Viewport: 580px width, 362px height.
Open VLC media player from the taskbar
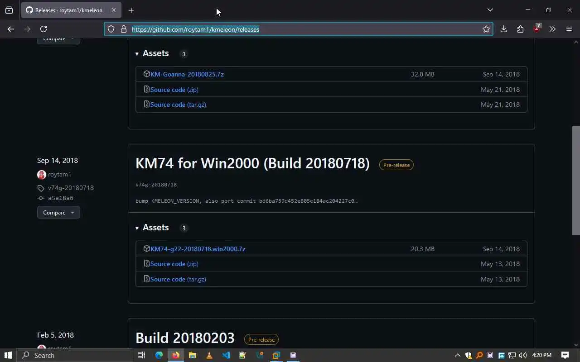point(209,355)
